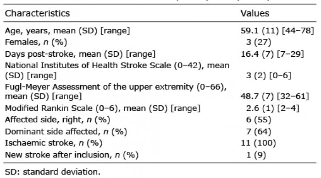The height and width of the screenshot is (178, 321).
Task: Click the NIHSS value 3 (2) [0–6]
Action: point(268,76)
